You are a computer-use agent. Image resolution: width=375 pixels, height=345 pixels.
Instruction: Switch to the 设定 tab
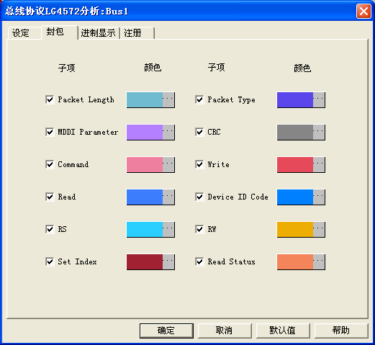24,33
